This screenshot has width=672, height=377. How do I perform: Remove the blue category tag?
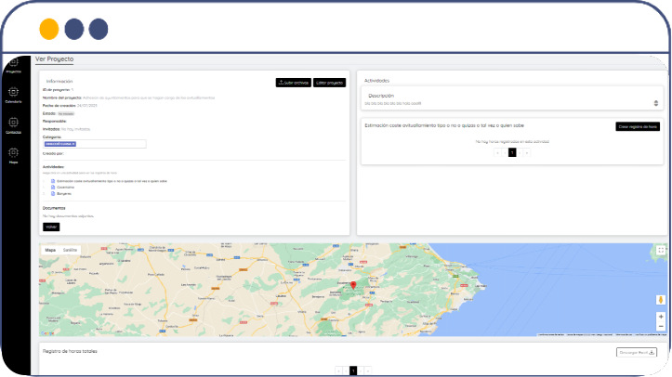click(x=73, y=144)
